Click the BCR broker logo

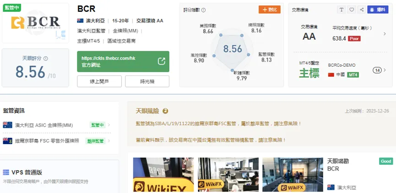(x=35, y=23)
